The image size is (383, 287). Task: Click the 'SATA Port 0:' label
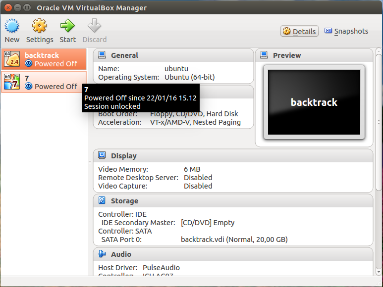point(121,239)
